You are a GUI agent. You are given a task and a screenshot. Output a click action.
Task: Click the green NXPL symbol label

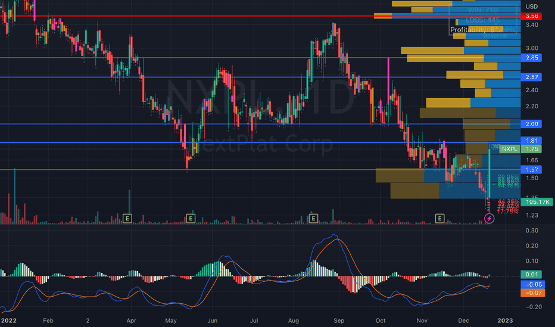coord(510,149)
